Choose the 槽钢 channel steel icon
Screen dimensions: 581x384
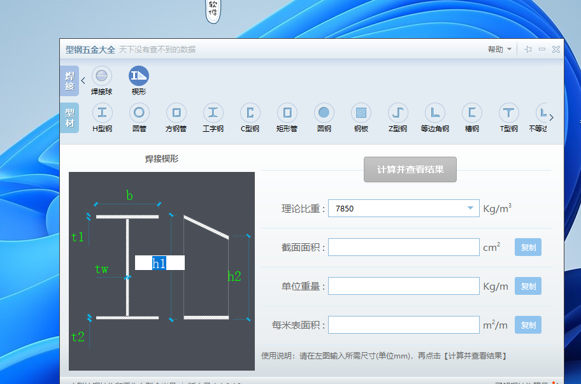[x=472, y=113]
